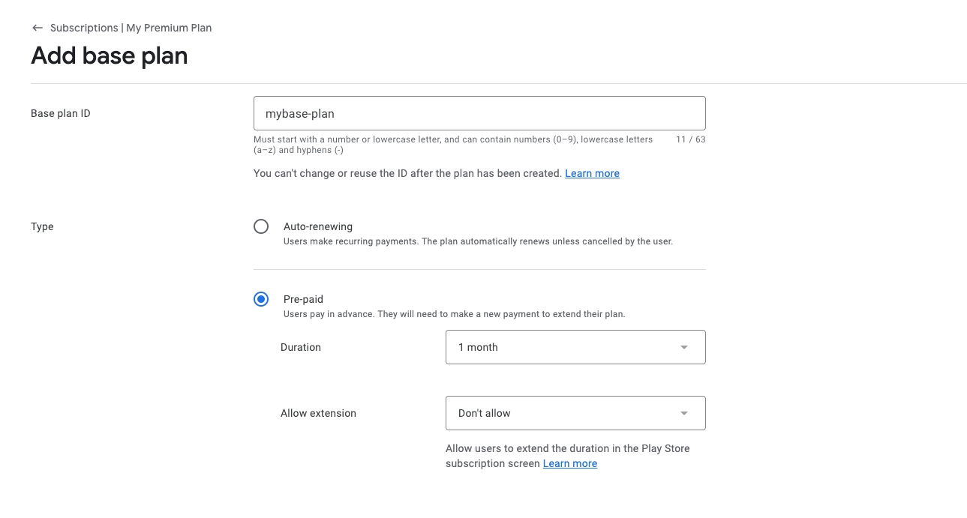Image resolution: width=967 pixels, height=518 pixels.
Task: Open Learn more link about plan ID
Action: coord(592,173)
